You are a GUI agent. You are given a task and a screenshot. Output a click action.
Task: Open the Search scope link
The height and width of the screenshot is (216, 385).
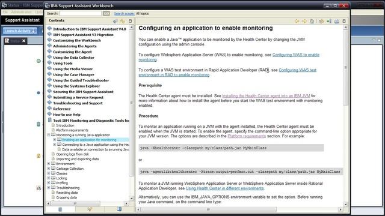(124, 13)
